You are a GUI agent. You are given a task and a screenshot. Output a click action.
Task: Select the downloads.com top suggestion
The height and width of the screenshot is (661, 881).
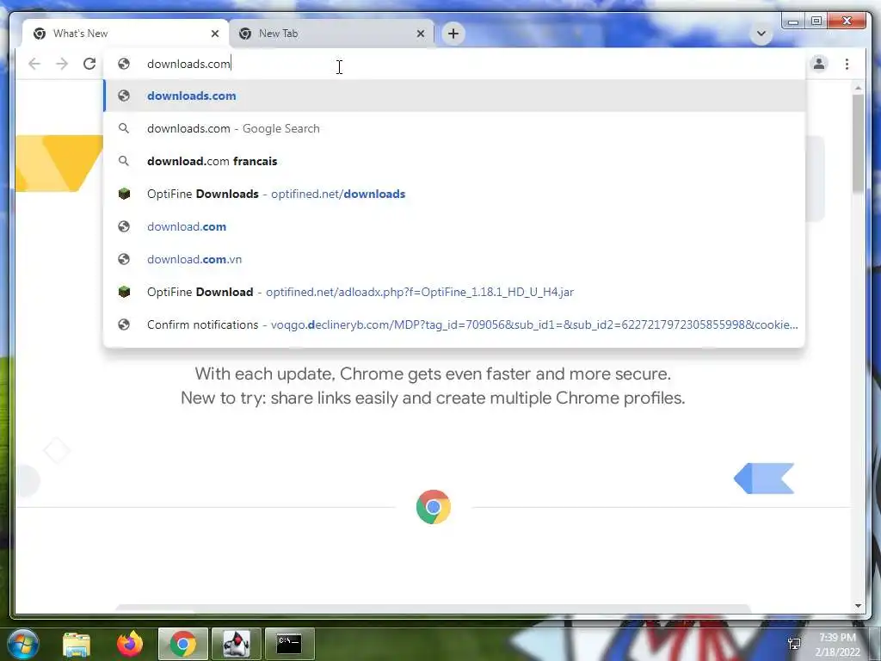454,96
